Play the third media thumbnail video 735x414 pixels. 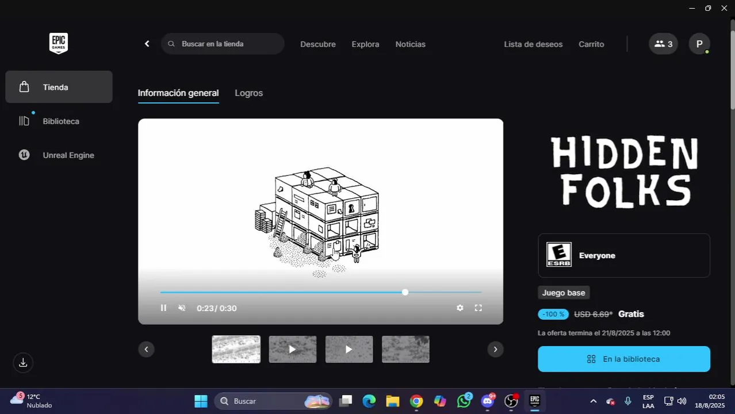coord(349,349)
